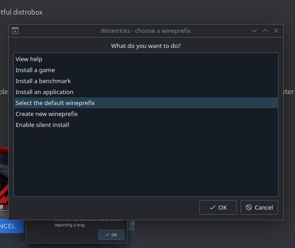Highlight Select the default wineprefix row

click(55, 103)
